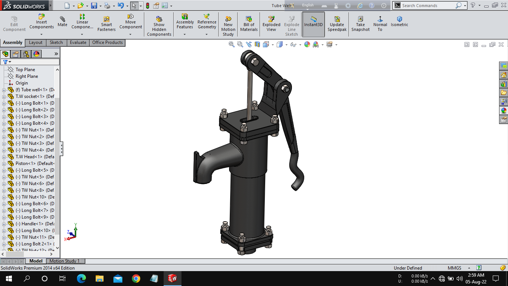
Task: Open Windows Start menu
Action: coord(9,279)
